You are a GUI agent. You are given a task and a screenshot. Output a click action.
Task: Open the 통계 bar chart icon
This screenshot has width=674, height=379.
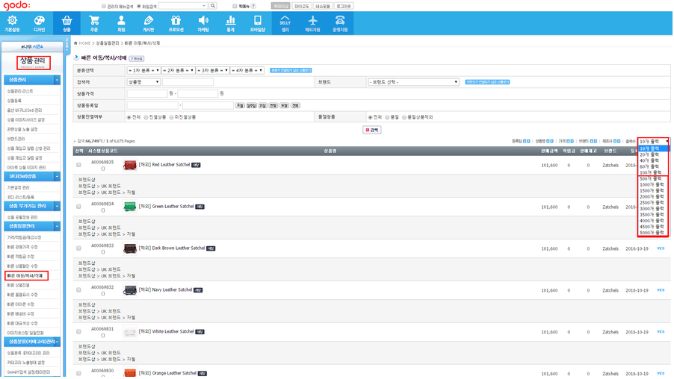230,22
